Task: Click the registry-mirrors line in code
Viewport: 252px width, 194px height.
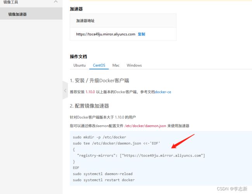Action: 141,156
